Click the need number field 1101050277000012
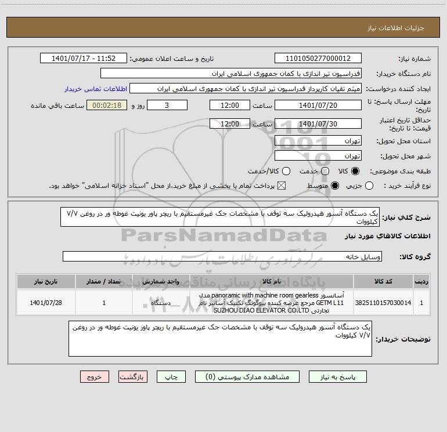 (318, 58)
